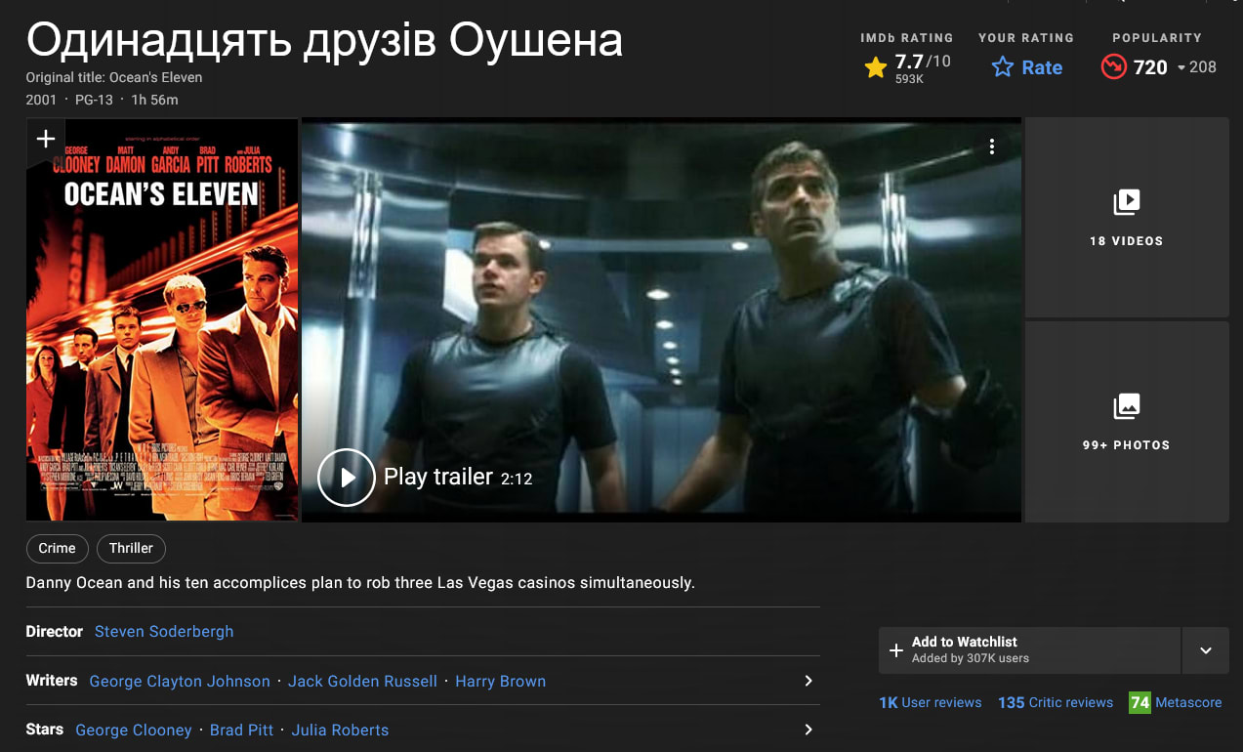Viewport: 1243px width, 752px height.
Task: Open the 2001 release info link
Action: [x=41, y=100]
